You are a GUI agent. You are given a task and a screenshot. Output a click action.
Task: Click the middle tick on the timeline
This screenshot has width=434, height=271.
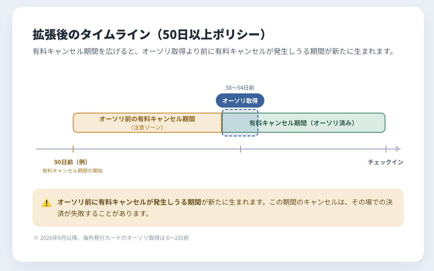click(x=241, y=149)
